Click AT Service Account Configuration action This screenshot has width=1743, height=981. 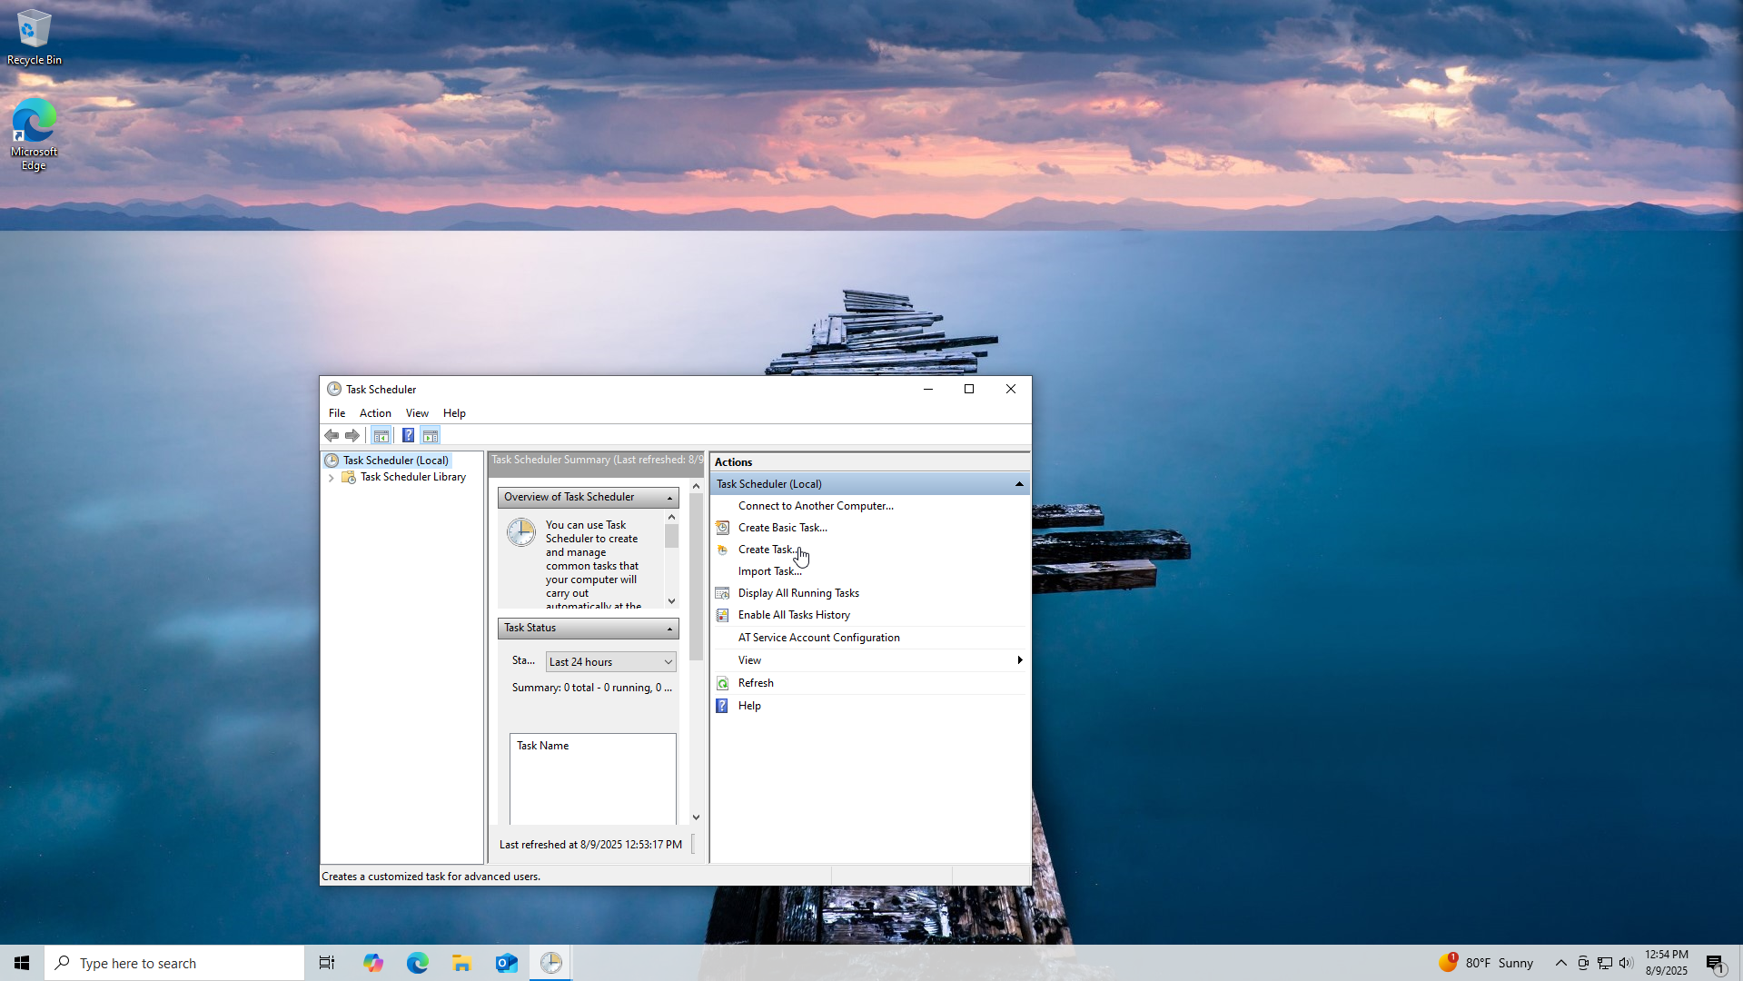point(819,638)
